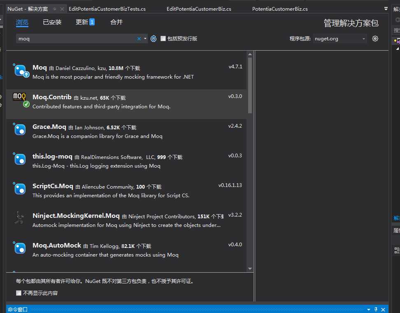Viewport: 400px width, 313px height.
Task: Pin the NuGet solution tab
Action: pos(54,9)
